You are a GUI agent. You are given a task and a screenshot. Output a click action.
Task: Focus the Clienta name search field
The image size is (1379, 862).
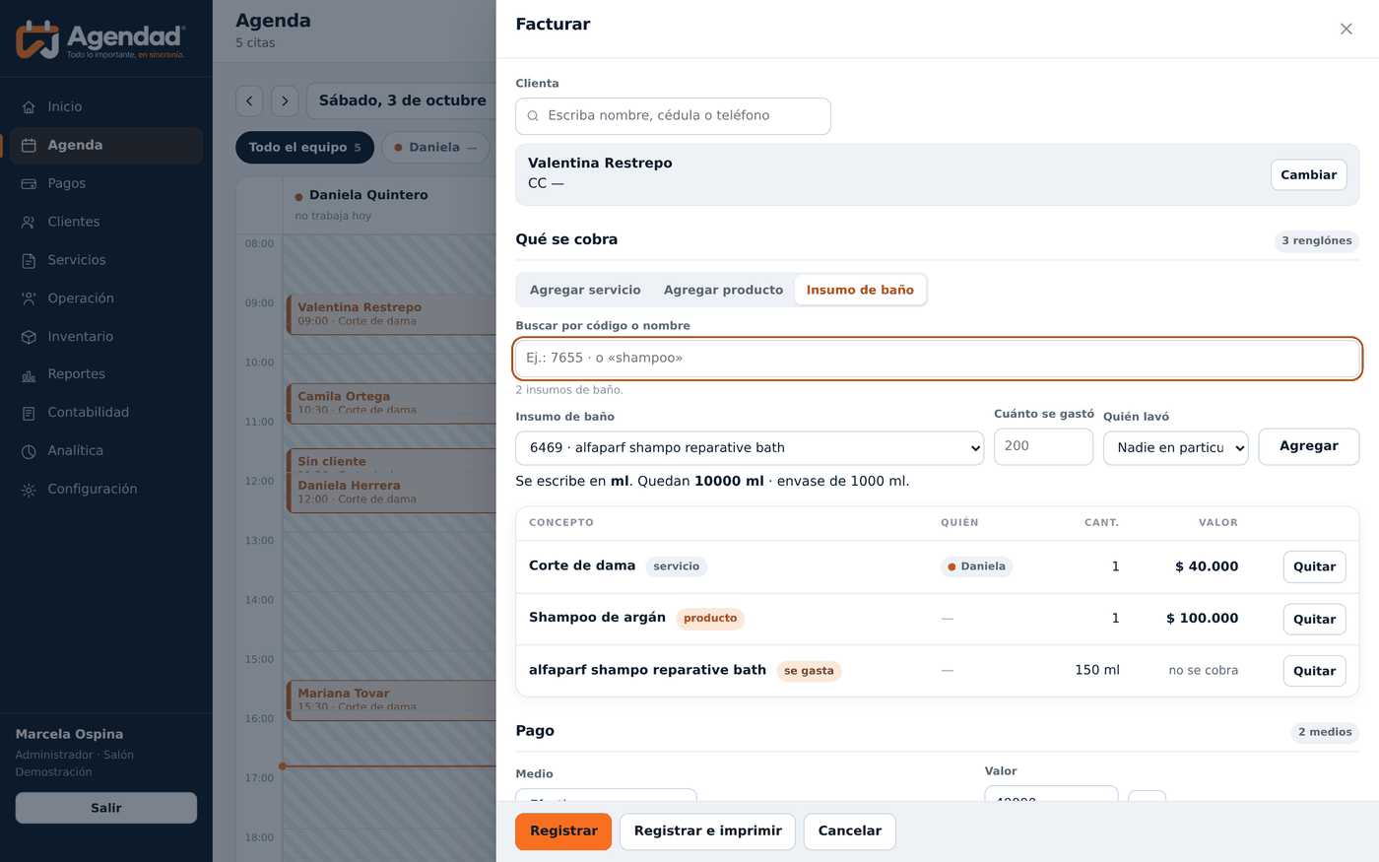673,116
